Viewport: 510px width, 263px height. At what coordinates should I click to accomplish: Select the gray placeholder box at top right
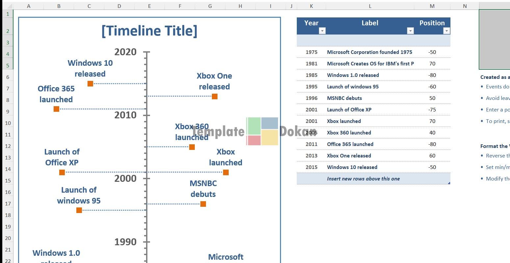(494, 39)
